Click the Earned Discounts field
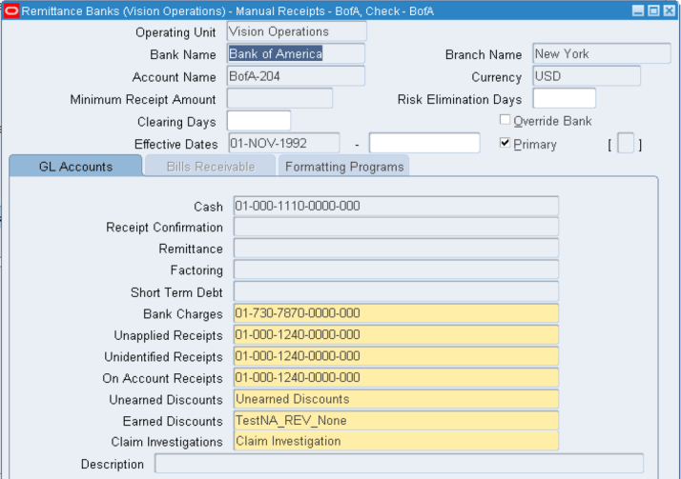Screen dimensions: 681x479 click(395, 421)
